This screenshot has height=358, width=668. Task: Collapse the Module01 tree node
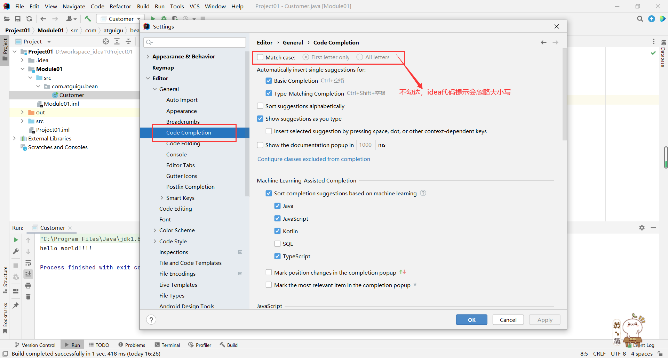23,69
